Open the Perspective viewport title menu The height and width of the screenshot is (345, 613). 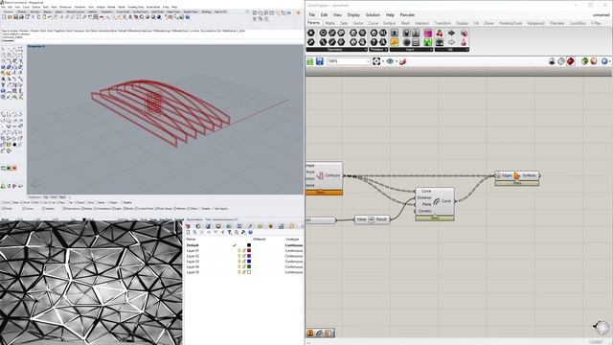click(36, 47)
